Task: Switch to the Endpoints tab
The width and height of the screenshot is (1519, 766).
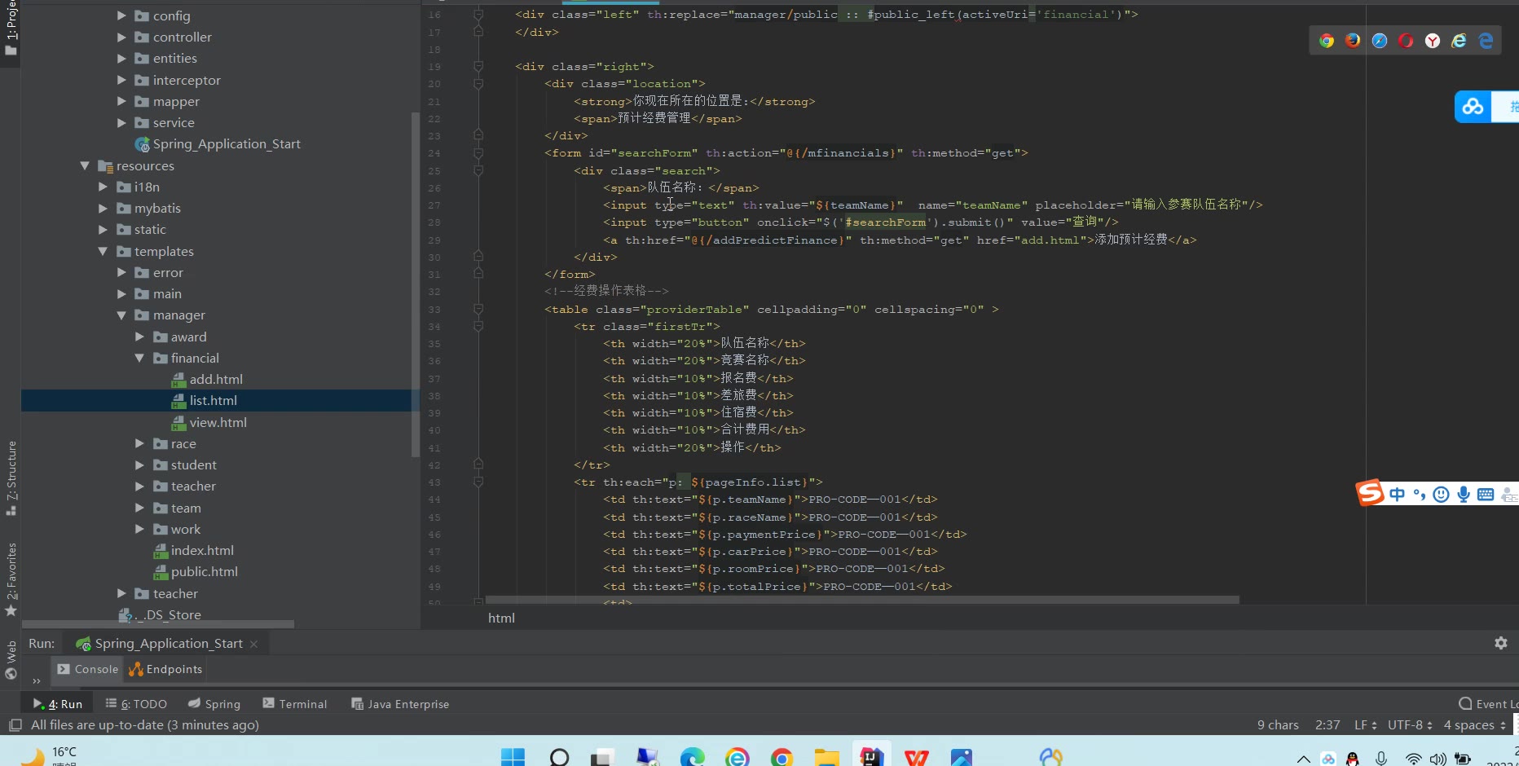Action: tap(166, 669)
